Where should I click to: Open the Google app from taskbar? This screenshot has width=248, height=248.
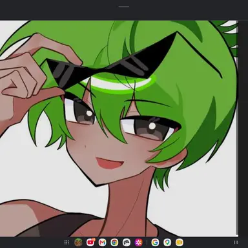(x=155, y=242)
